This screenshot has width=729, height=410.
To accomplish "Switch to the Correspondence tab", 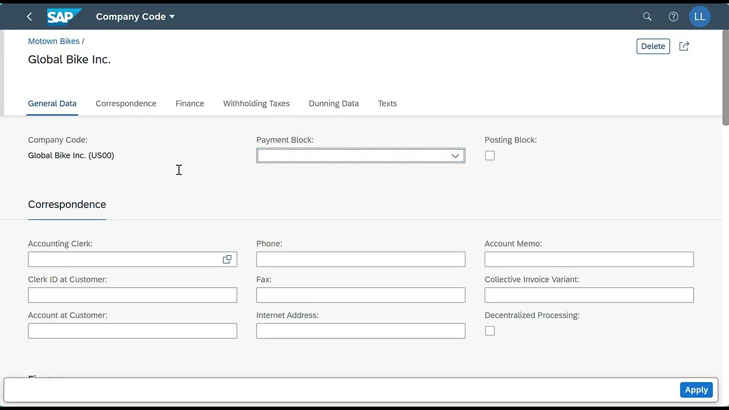I will pos(126,104).
